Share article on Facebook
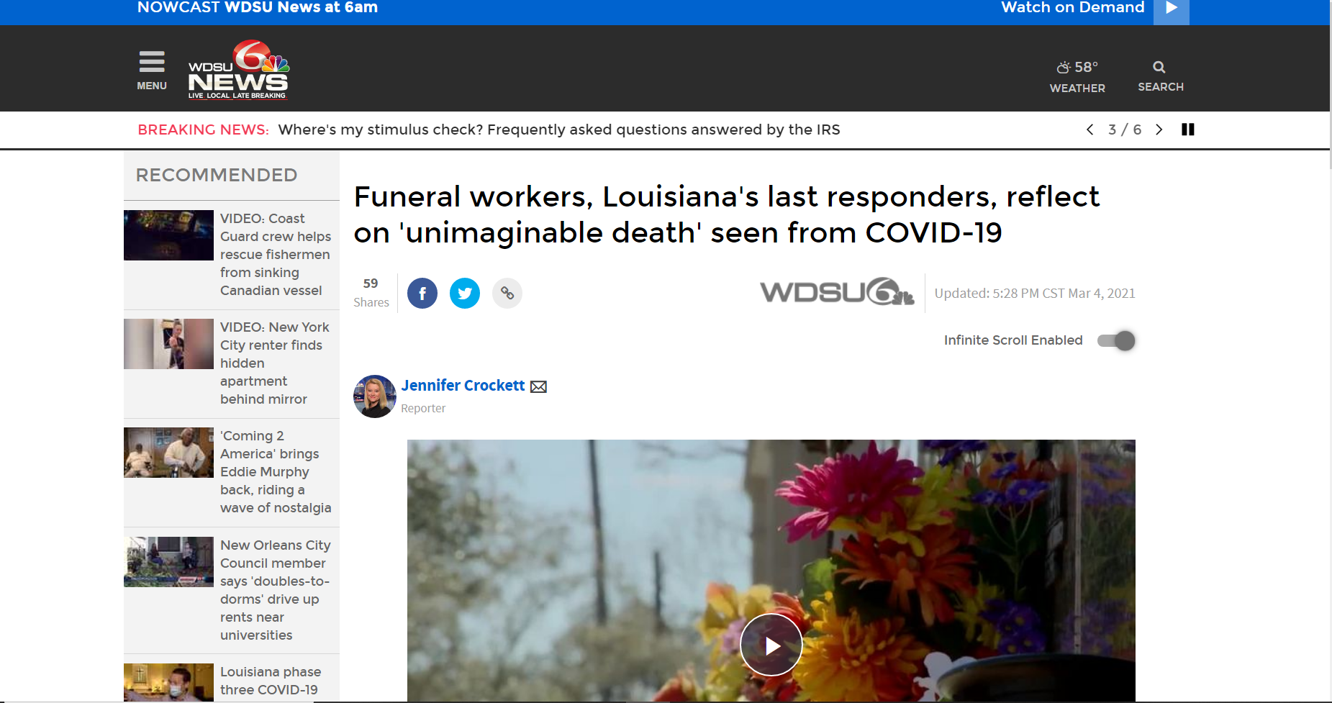The height and width of the screenshot is (703, 1332). pos(422,294)
